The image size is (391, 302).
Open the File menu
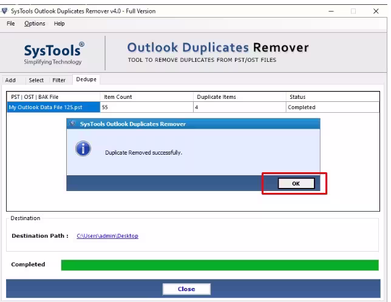click(10, 24)
